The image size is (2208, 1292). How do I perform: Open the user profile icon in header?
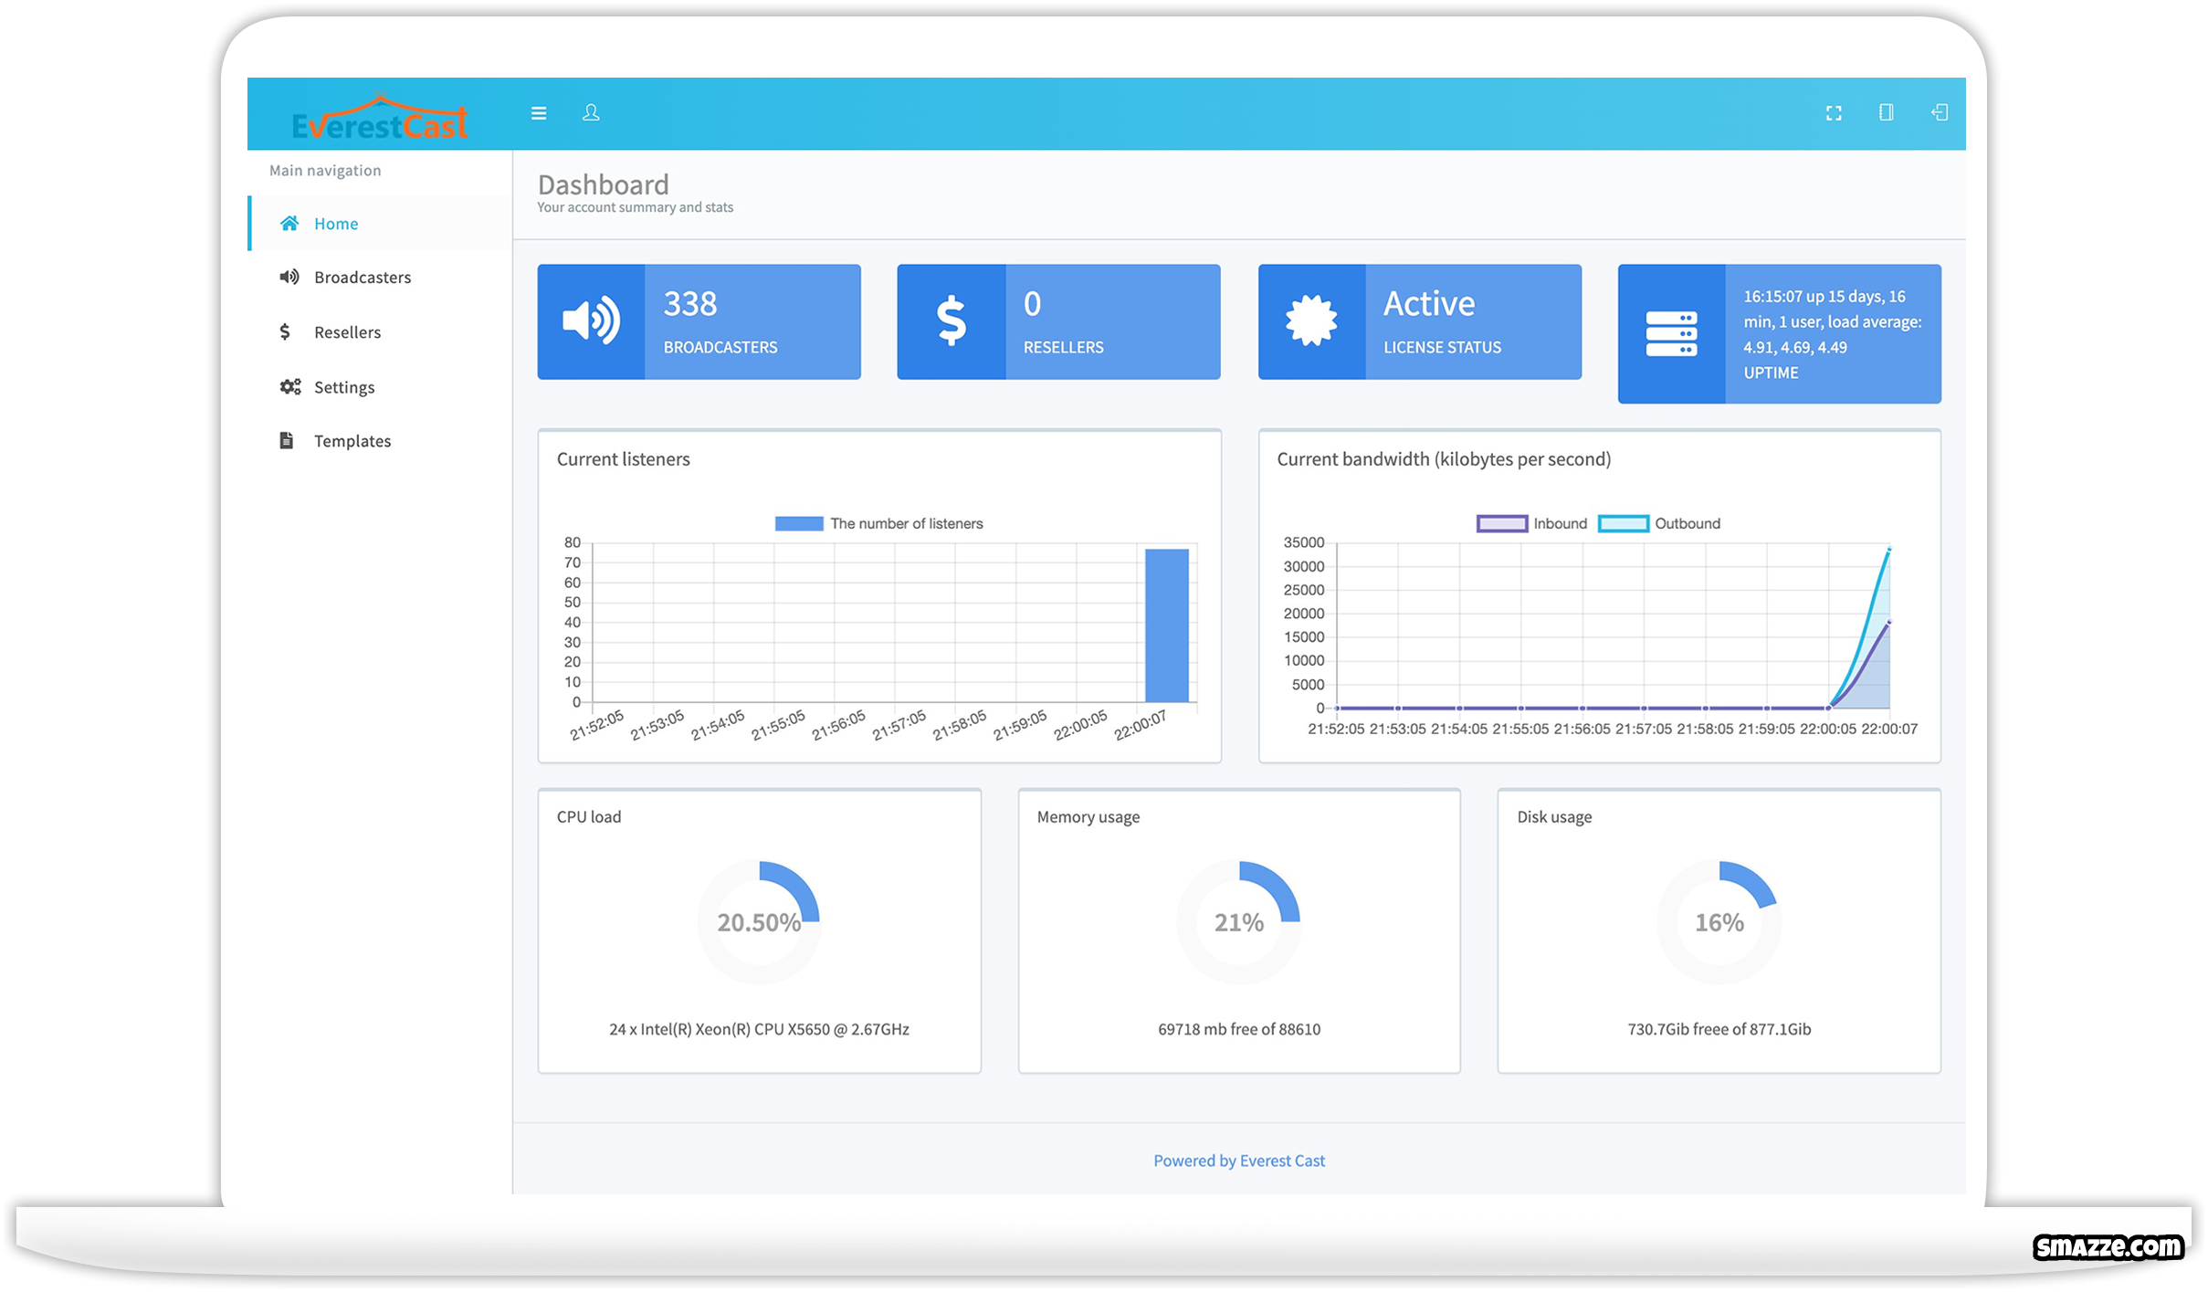(591, 112)
